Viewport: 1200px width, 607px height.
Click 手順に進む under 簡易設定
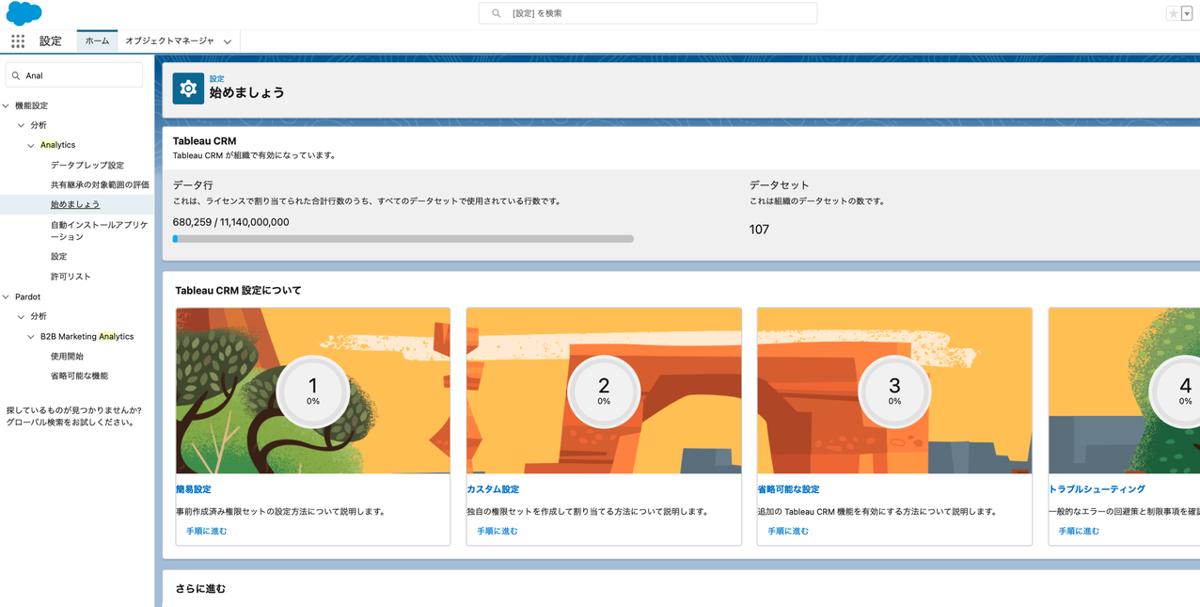(206, 531)
